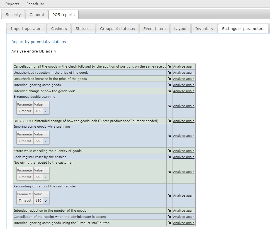Edit Timeout for Erroneous double scanning
This screenshot has height=229, width=270.
46,111
